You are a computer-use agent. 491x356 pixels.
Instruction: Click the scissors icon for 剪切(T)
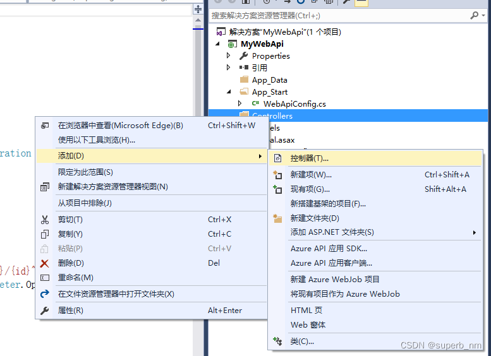44,220
